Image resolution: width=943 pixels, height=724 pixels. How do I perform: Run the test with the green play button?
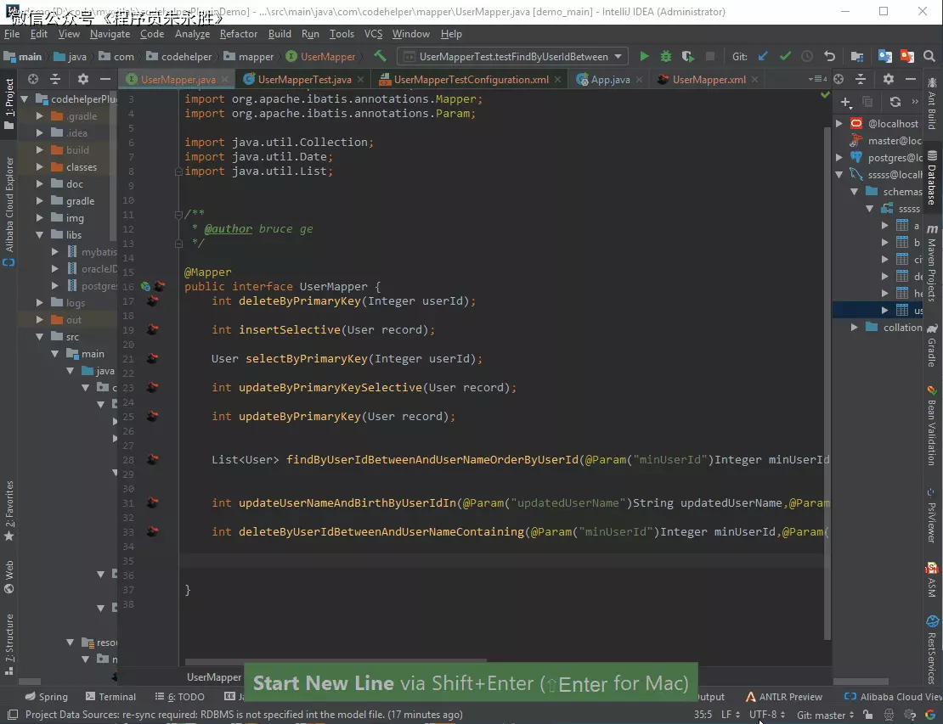(x=644, y=57)
